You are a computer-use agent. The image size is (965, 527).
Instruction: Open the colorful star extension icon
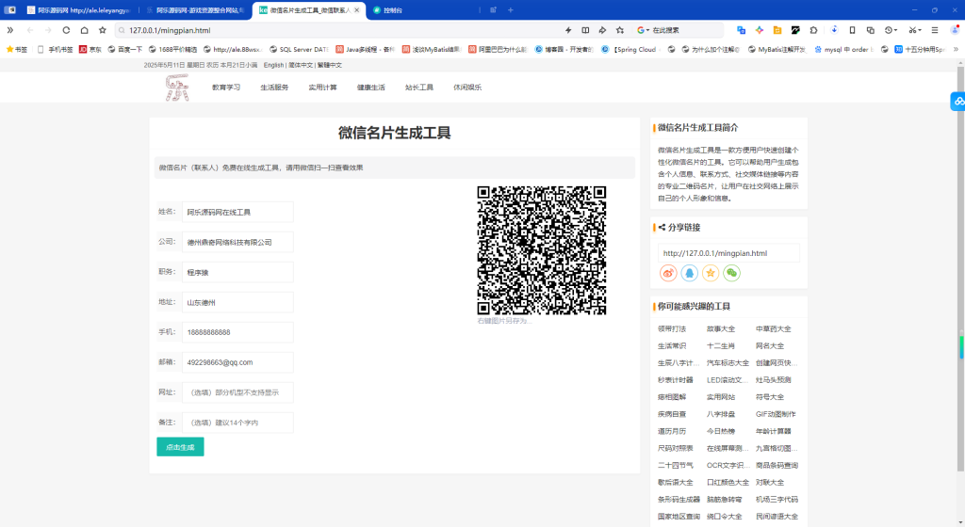click(760, 30)
